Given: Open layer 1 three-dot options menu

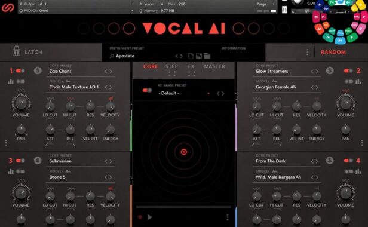Looking at the screenshot, I should coord(6,143).
